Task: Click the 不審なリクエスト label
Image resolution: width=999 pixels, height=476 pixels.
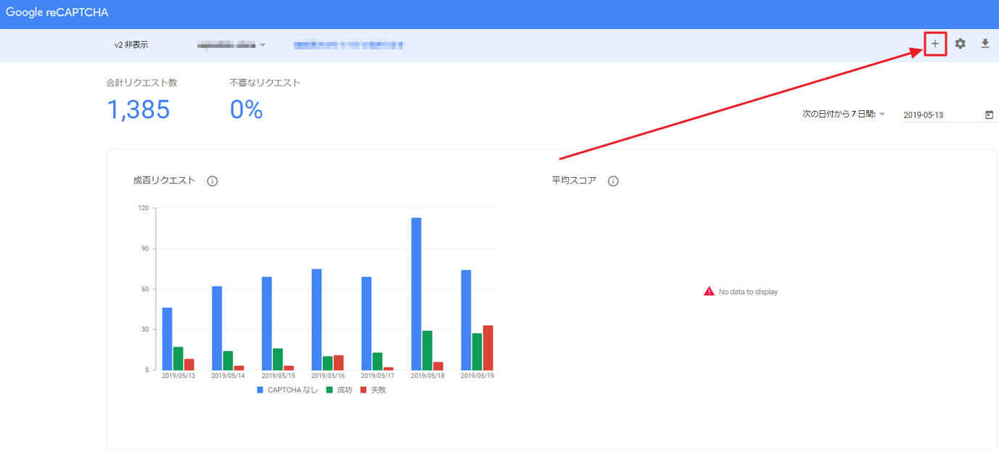Action: point(265,83)
